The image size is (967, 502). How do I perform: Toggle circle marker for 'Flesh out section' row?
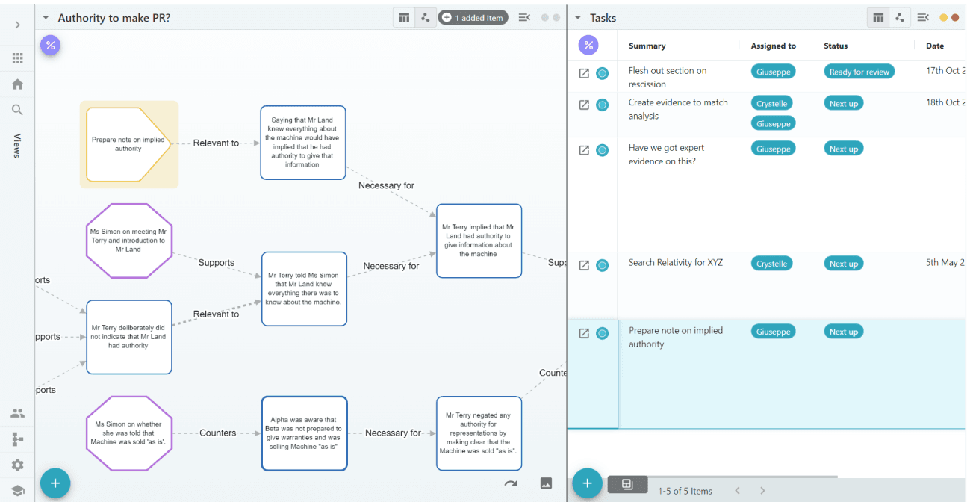[x=602, y=73]
